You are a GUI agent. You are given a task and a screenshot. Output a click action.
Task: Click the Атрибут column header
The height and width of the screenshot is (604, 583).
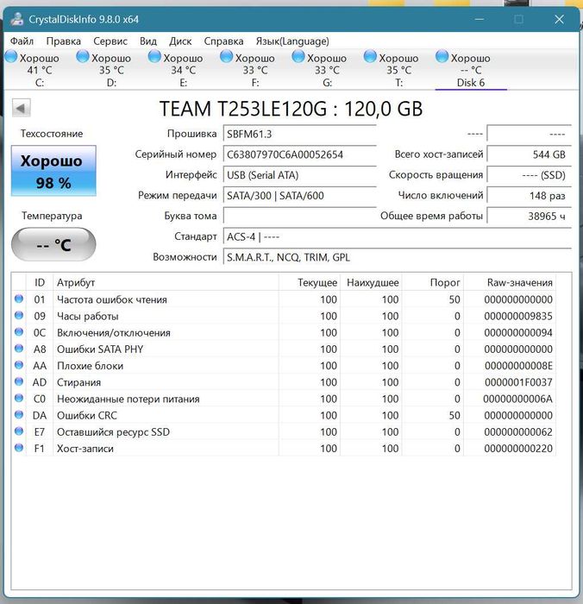(166, 282)
